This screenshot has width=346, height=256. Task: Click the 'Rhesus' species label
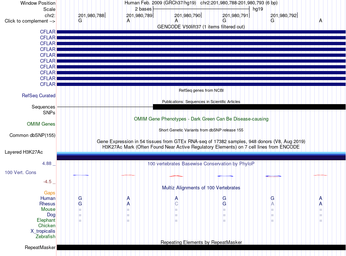click(x=47, y=204)
